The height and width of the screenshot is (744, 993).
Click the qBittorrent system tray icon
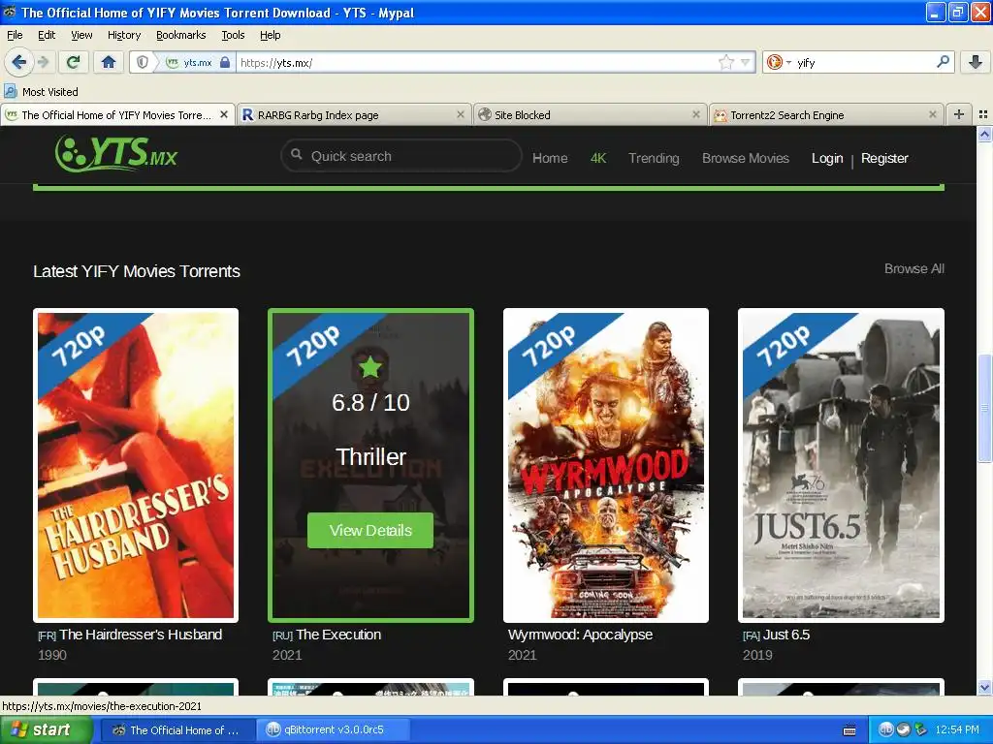click(885, 729)
